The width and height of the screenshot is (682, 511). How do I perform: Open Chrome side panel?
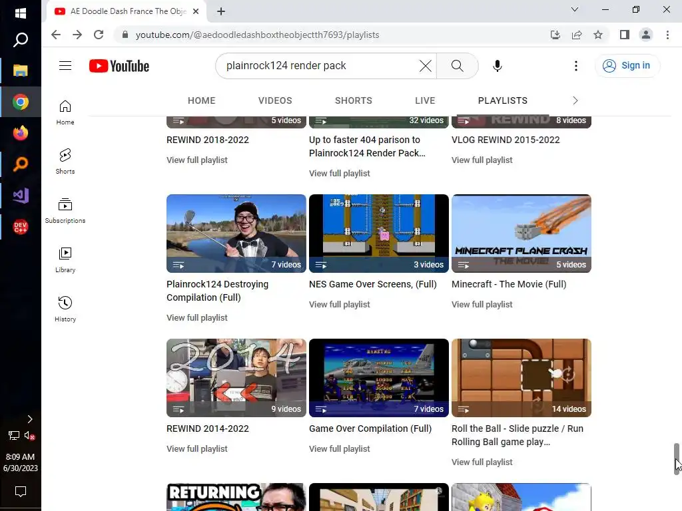(625, 35)
